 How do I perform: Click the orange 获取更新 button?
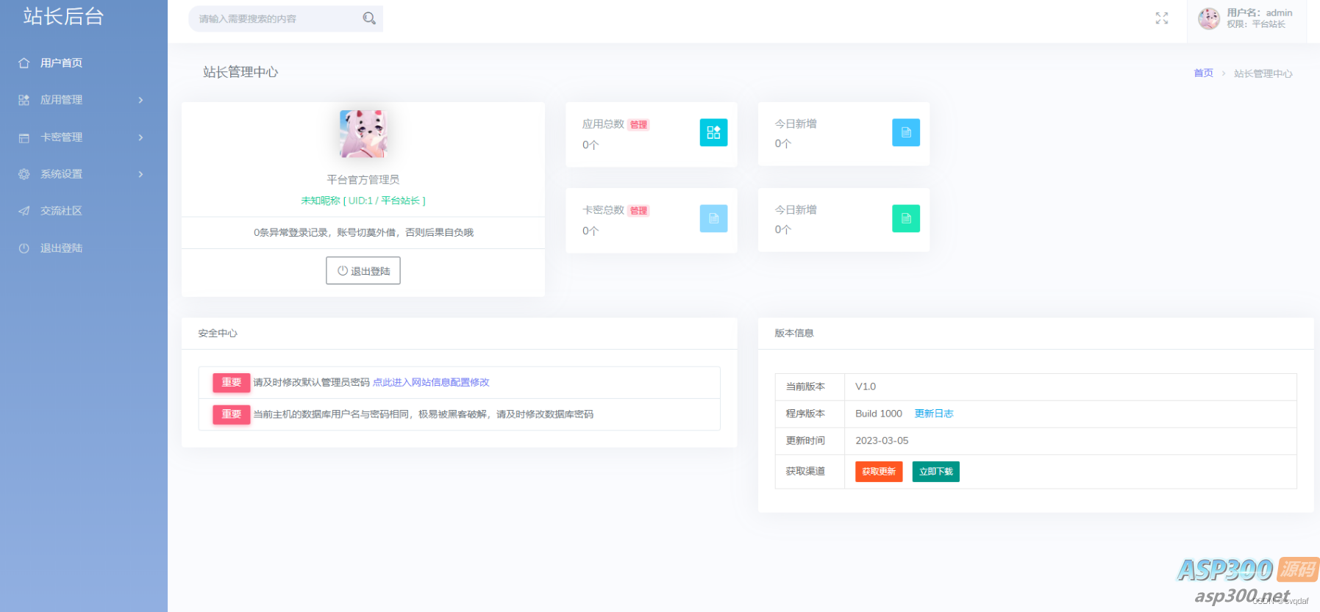tap(879, 472)
